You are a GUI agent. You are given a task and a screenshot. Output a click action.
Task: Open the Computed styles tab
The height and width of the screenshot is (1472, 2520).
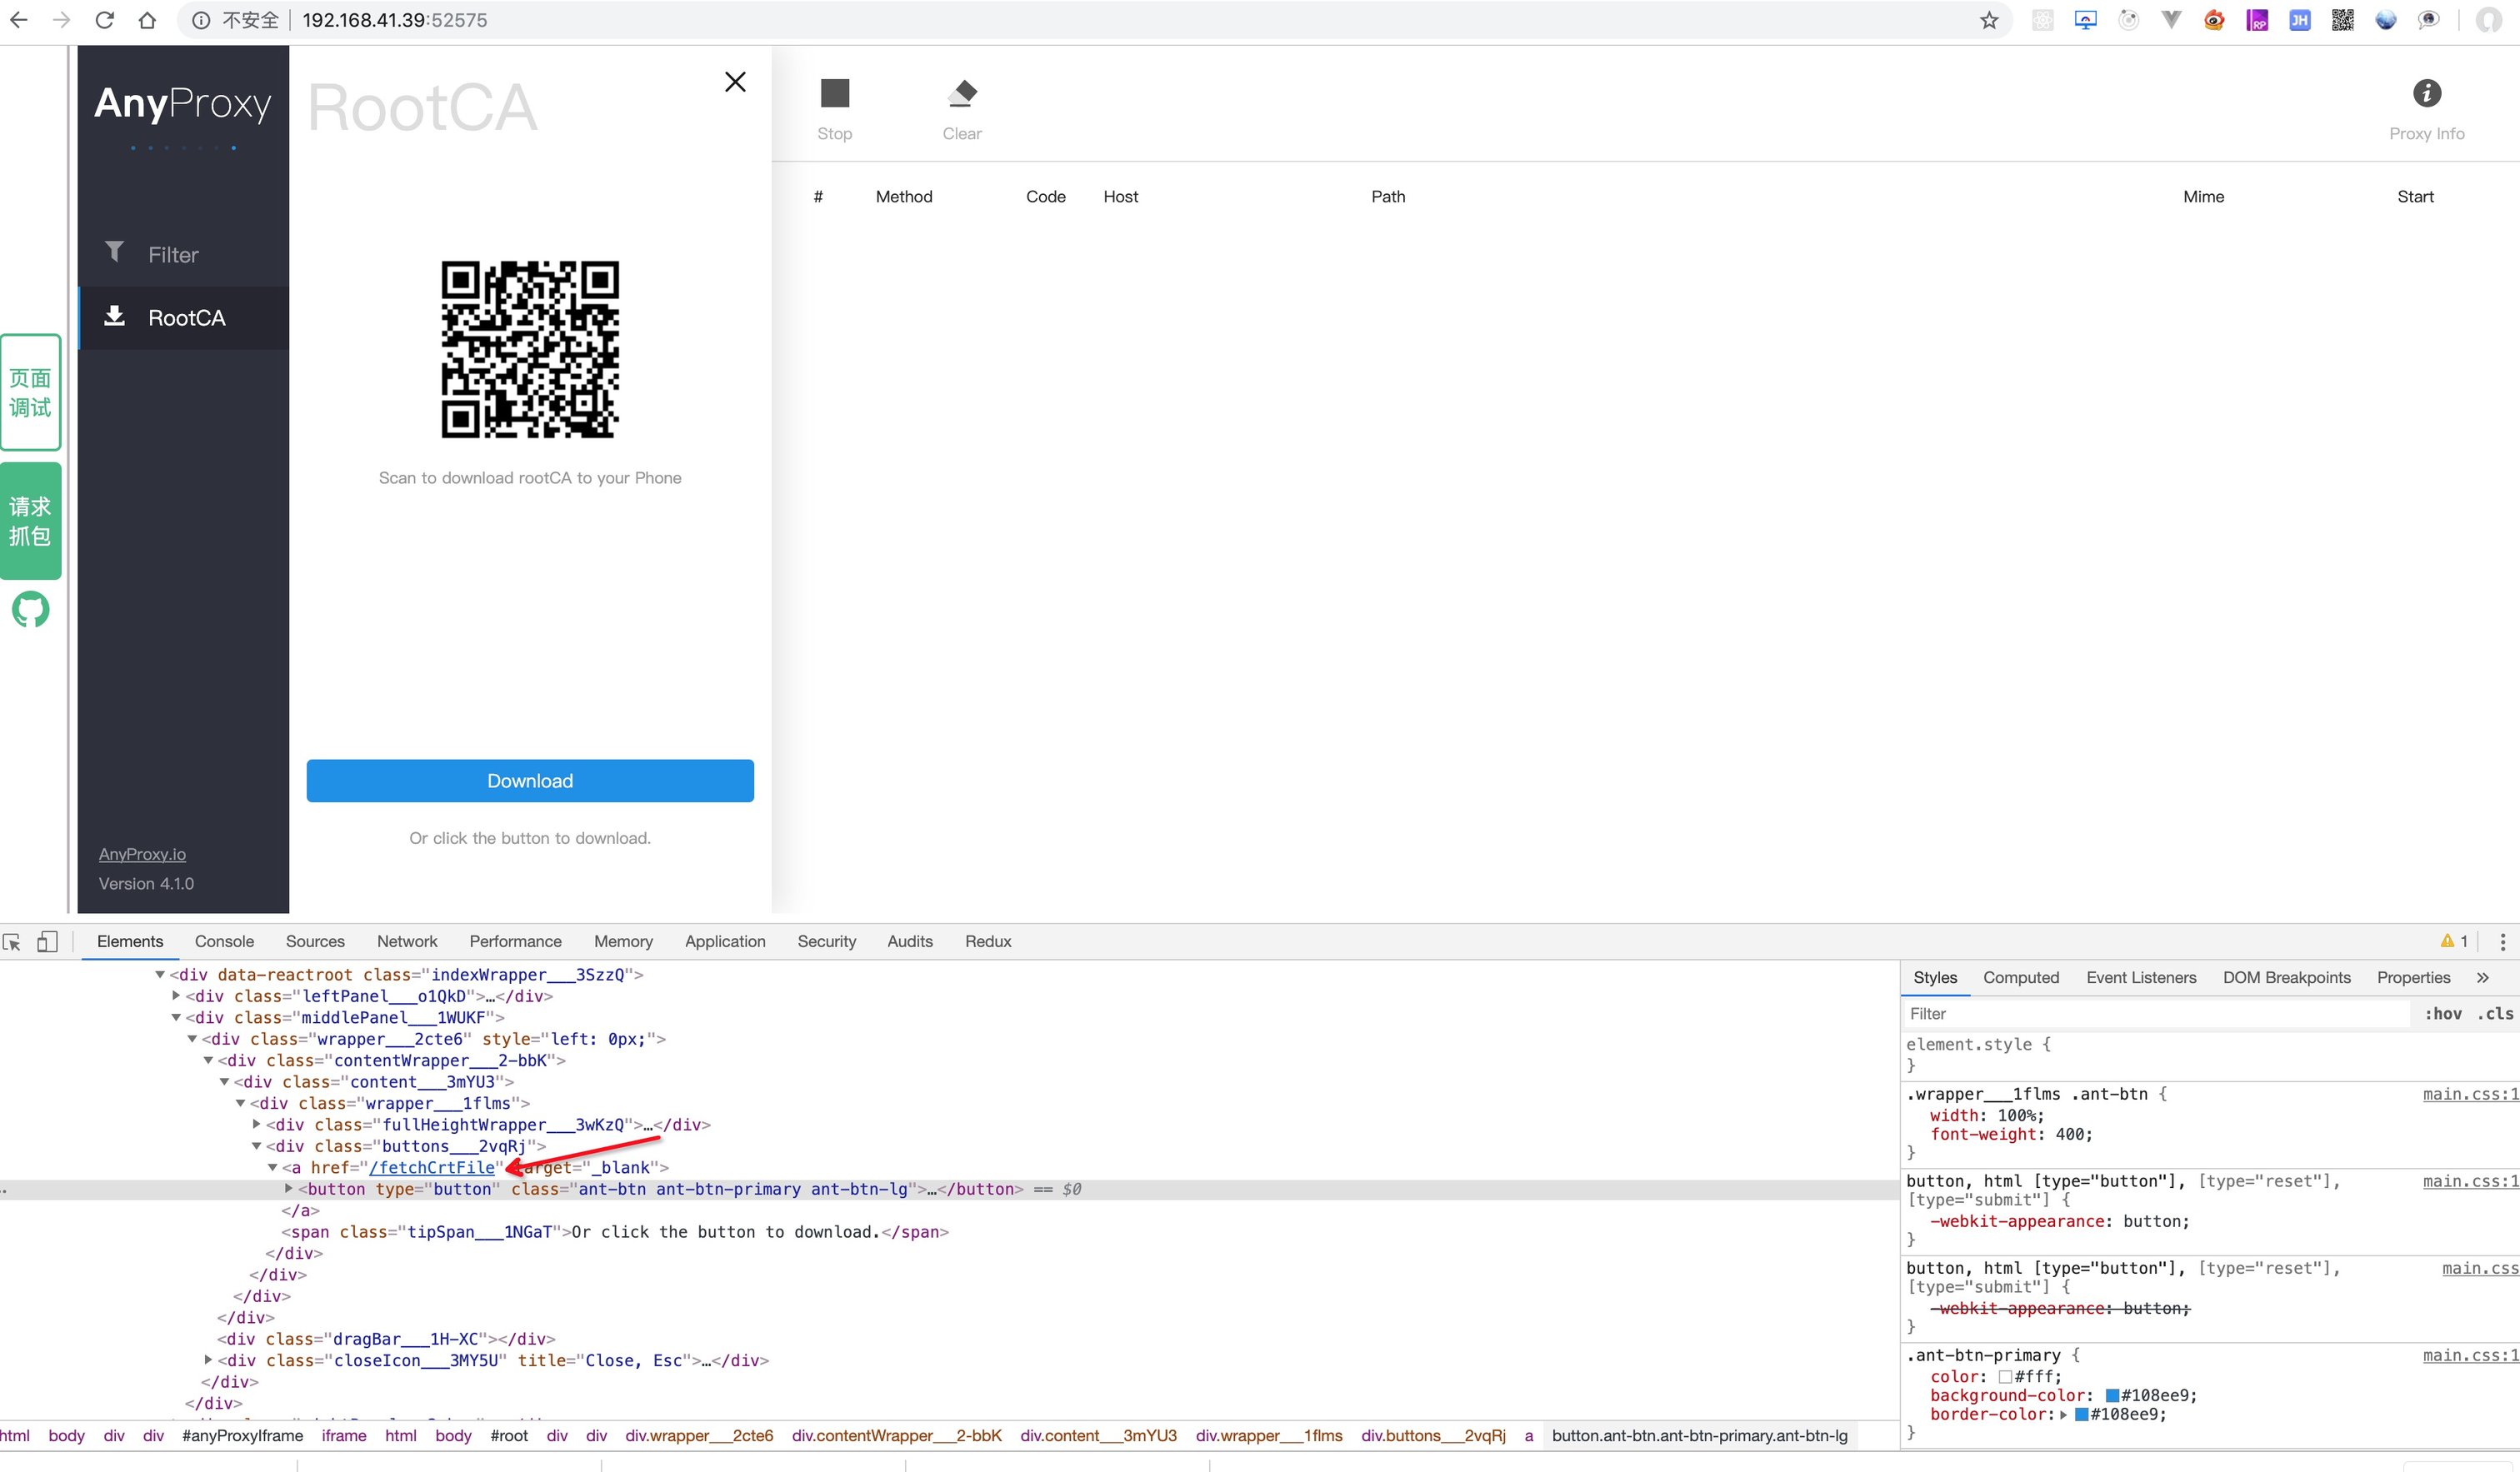click(x=2020, y=978)
